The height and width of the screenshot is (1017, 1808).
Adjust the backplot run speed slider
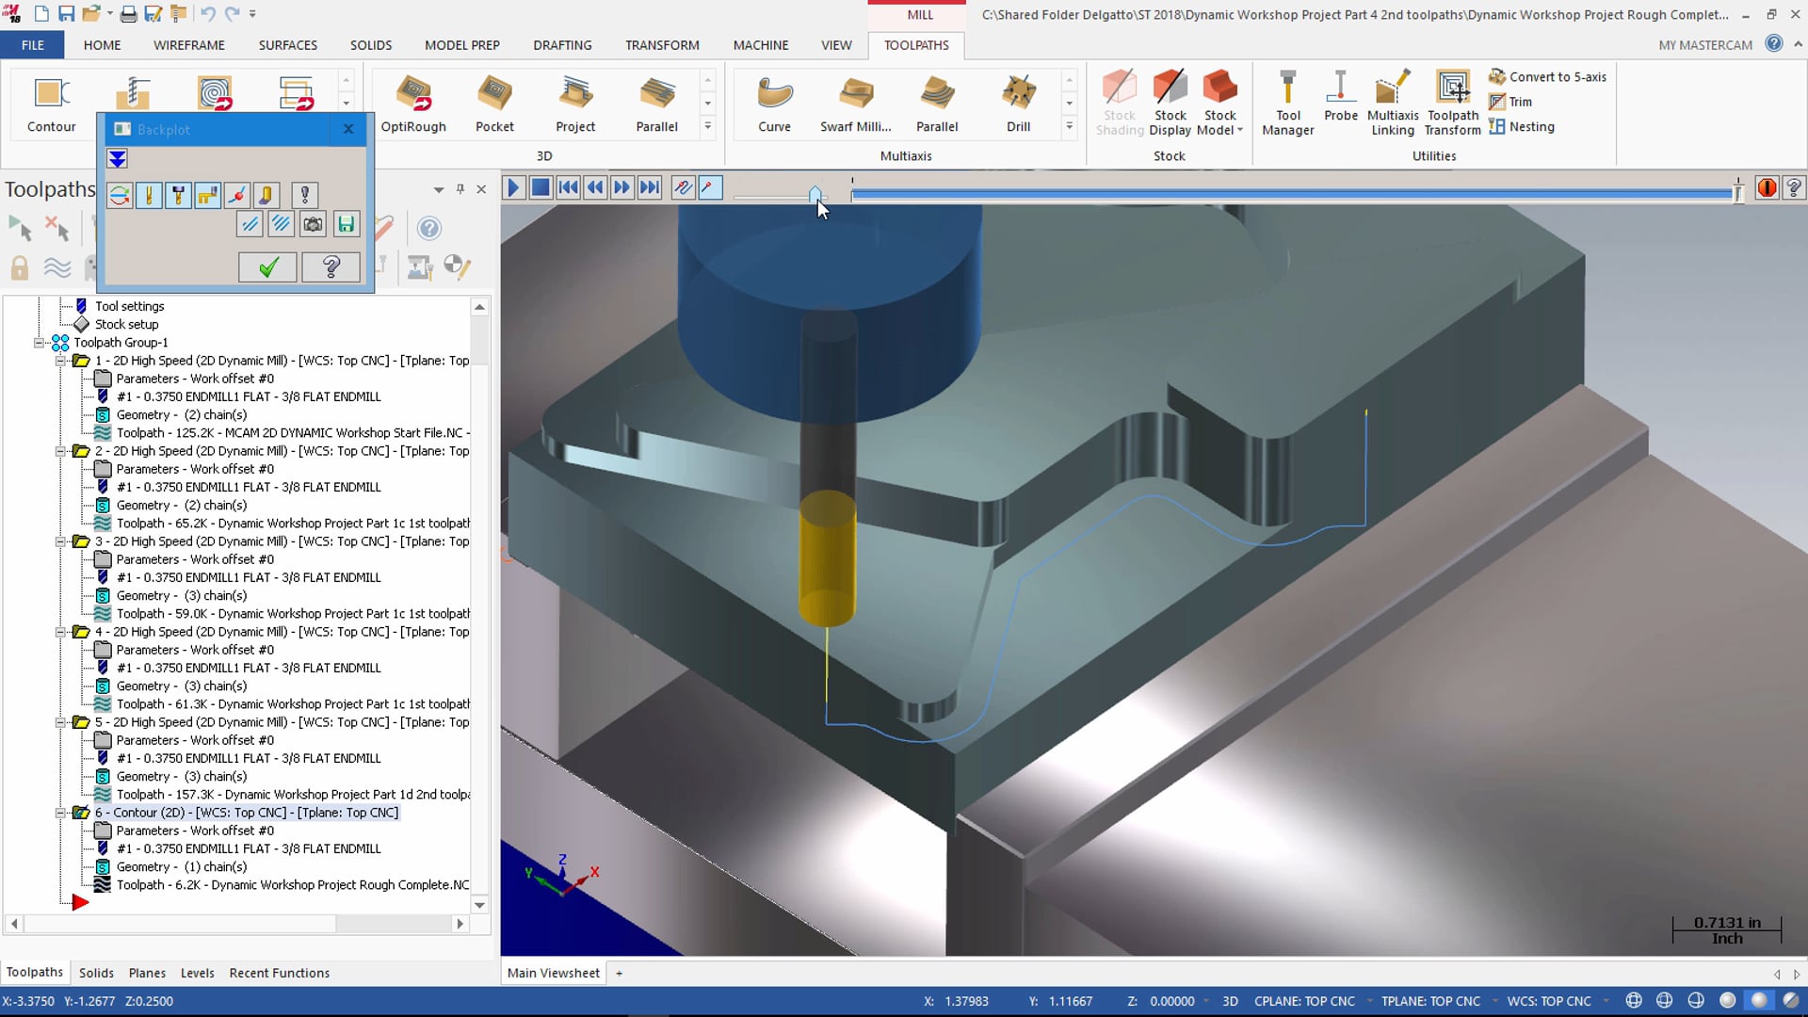(x=815, y=194)
